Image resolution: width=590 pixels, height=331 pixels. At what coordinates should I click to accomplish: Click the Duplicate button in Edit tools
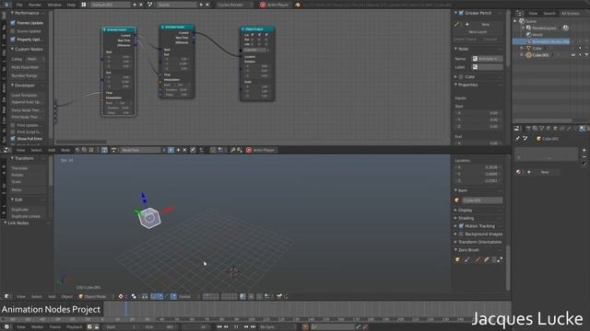click(28, 210)
